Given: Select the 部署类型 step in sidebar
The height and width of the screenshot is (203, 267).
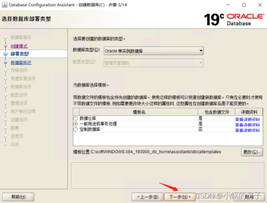Looking at the screenshot, I should click(20, 54).
